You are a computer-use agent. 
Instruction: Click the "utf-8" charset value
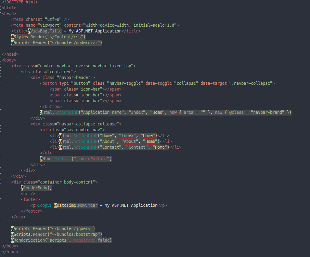pos(53,19)
